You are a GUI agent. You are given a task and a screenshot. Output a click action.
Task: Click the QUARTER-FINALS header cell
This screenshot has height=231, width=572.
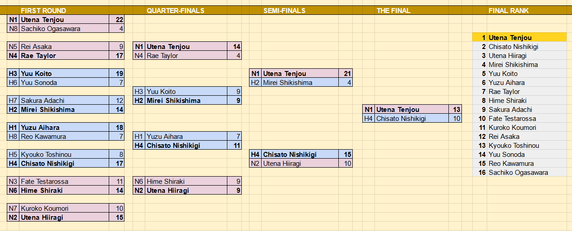pos(175,10)
